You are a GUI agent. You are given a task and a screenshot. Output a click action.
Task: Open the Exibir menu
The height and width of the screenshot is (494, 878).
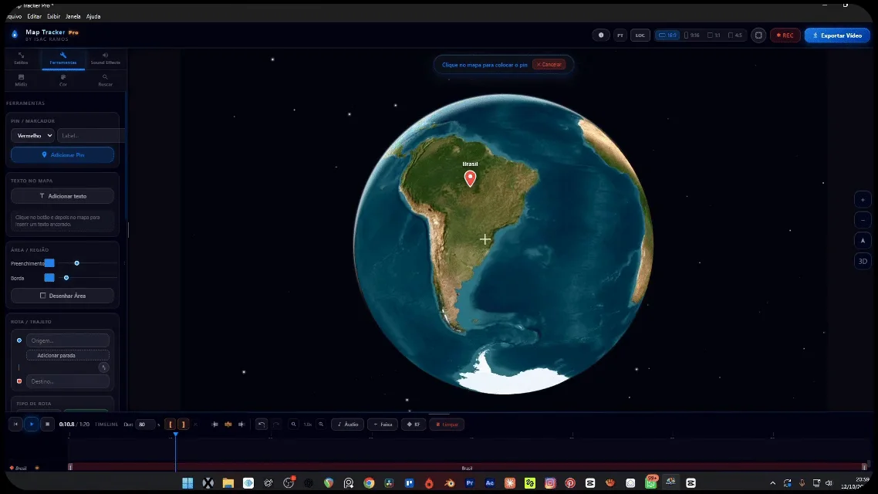(53, 16)
